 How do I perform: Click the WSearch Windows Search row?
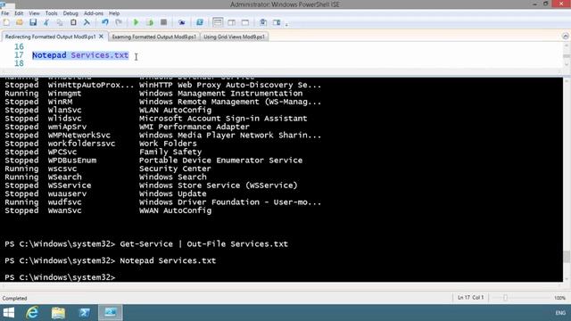[x=105, y=177]
